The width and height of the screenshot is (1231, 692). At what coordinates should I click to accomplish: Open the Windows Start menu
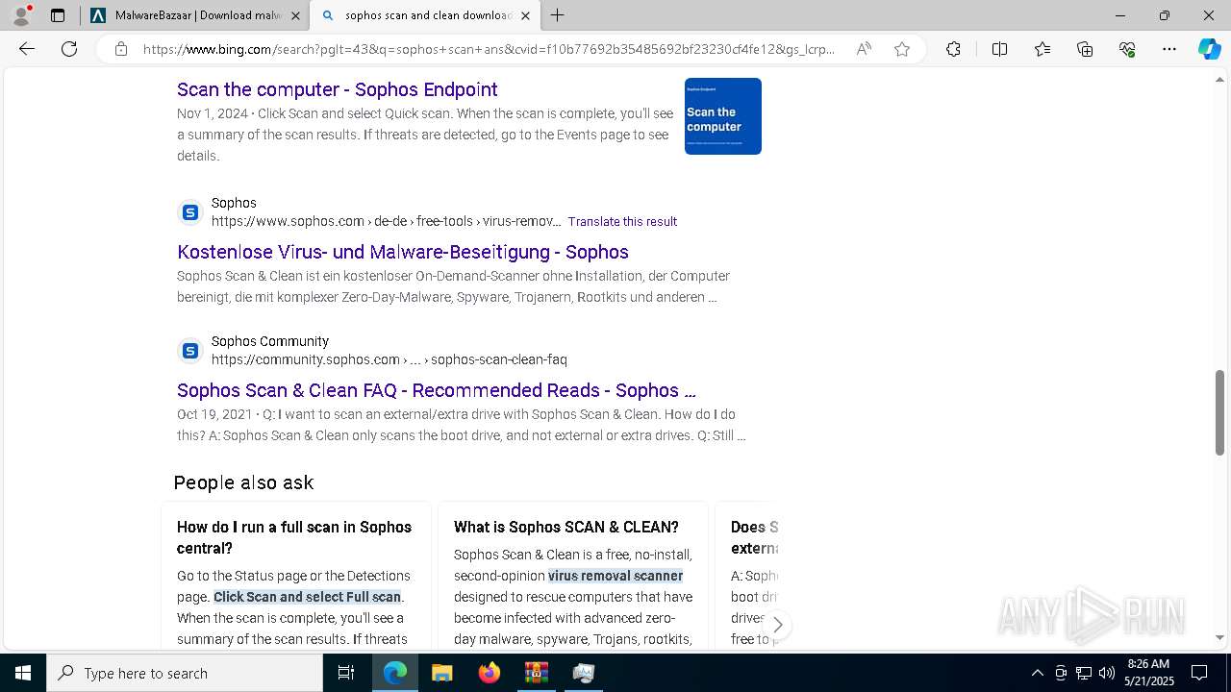(x=23, y=673)
